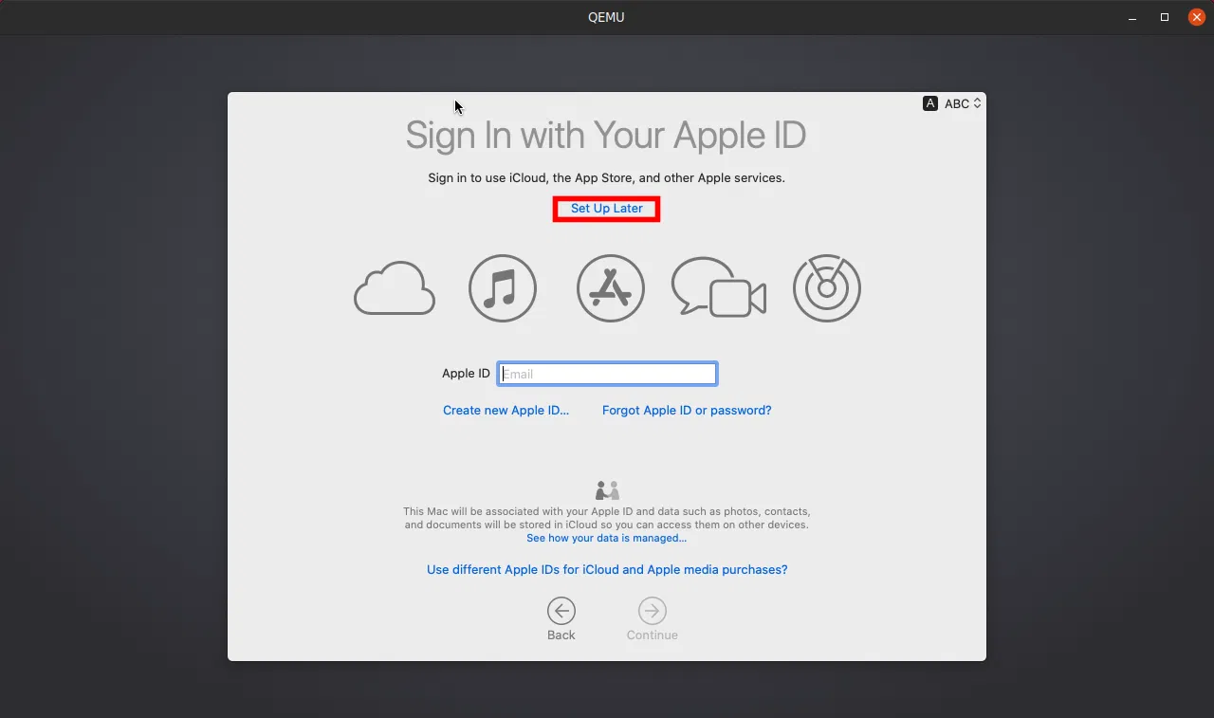Click the Apple ID field label
The width and height of the screenshot is (1214, 718).
(466, 374)
